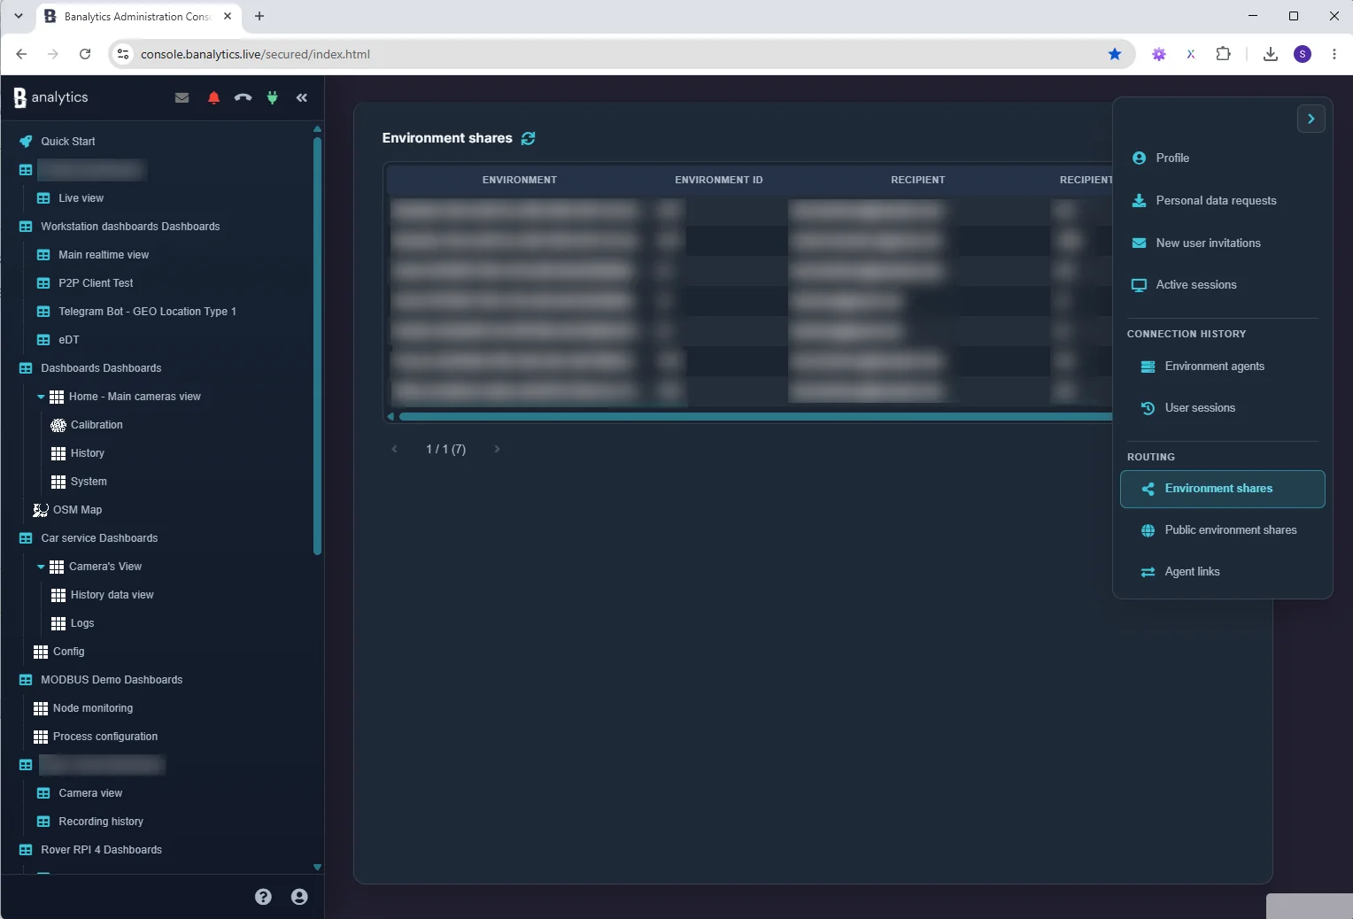This screenshot has height=919, width=1353.
Task: Click the browser address bar
Action: [620, 54]
